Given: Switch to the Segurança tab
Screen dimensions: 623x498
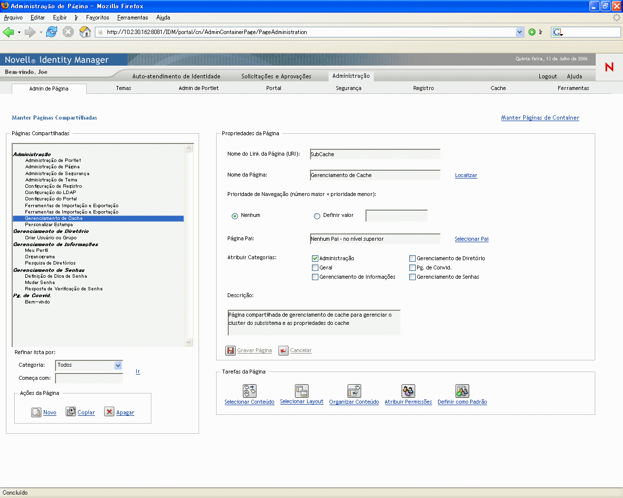Looking at the screenshot, I should [348, 88].
